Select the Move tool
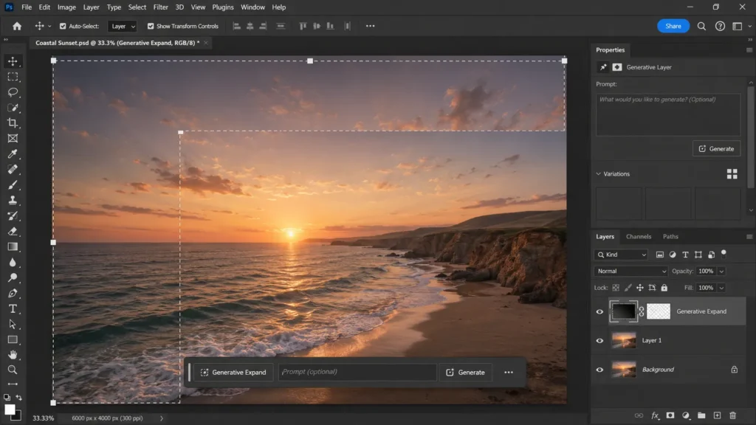Viewport: 756px width, 425px height. pyautogui.click(x=13, y=61)
